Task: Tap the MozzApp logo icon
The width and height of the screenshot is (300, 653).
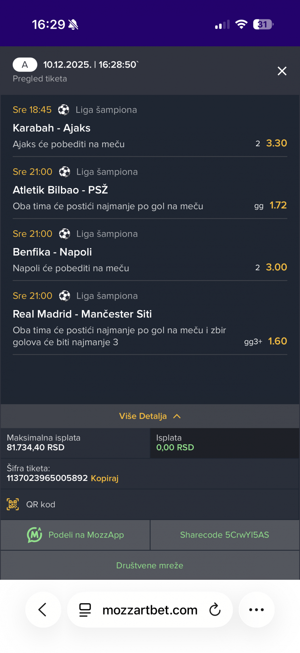Action: pyautogui.click(x=34, y=535)
